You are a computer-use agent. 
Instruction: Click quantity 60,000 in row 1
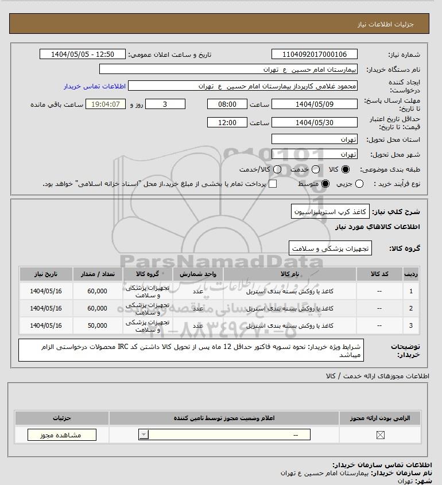98,291
